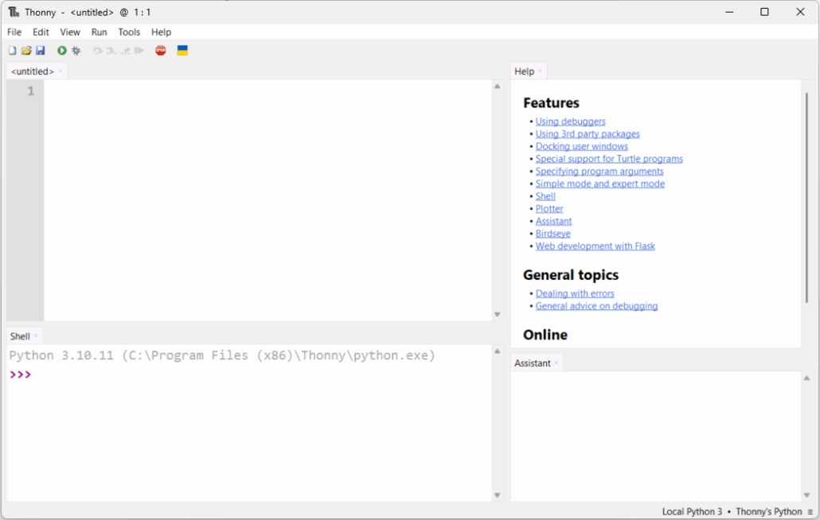Select the Shell tab
Image resolution: width=820 pixels, height=520 pixels.
[20, 336]
